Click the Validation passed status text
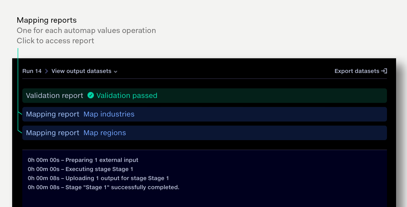 point(127,95)
